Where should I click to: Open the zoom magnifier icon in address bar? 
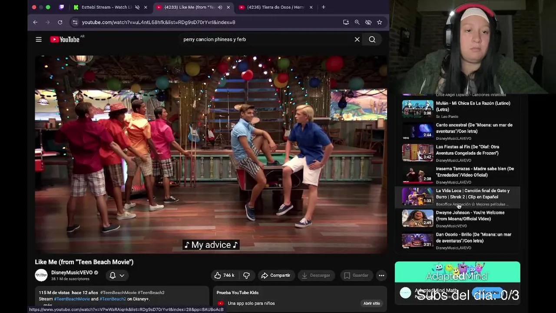[x=357, y=22]
